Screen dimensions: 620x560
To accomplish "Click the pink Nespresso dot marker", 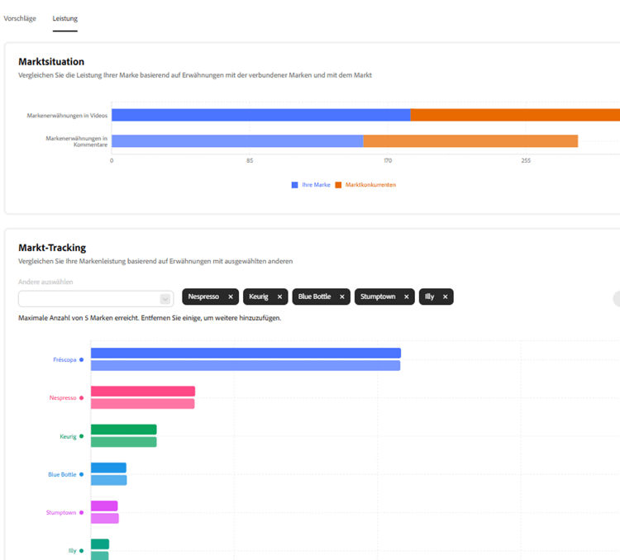I will click(x=82, y=398).
